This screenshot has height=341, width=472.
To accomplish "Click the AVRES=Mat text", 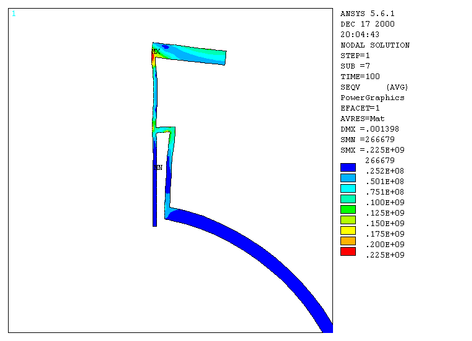I will [x=363, y=119].
